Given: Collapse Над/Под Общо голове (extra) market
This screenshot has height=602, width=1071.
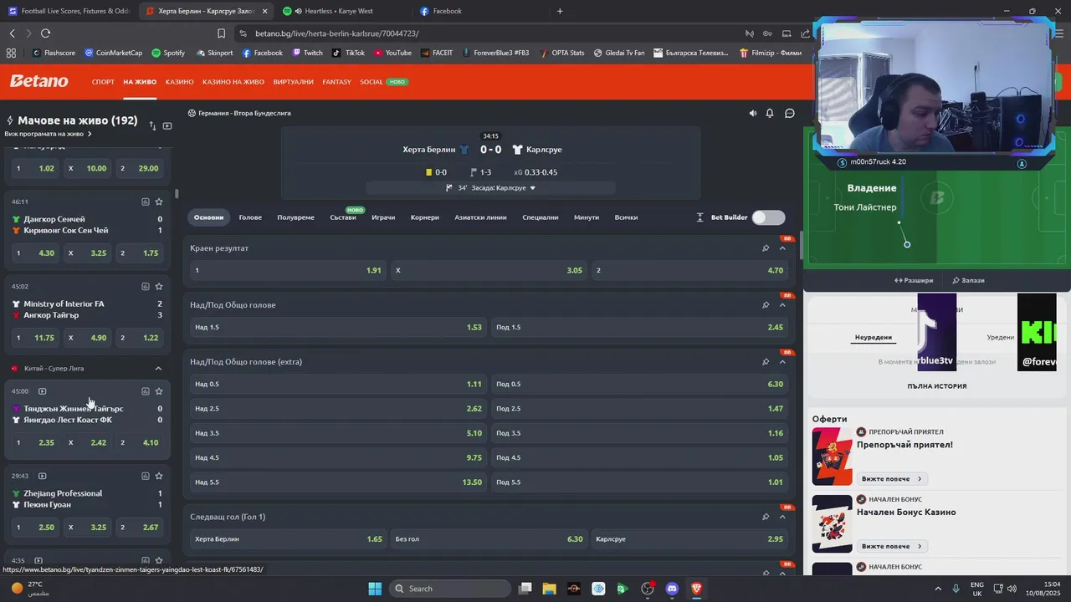Looking at the screenshot, I should 782,362.
